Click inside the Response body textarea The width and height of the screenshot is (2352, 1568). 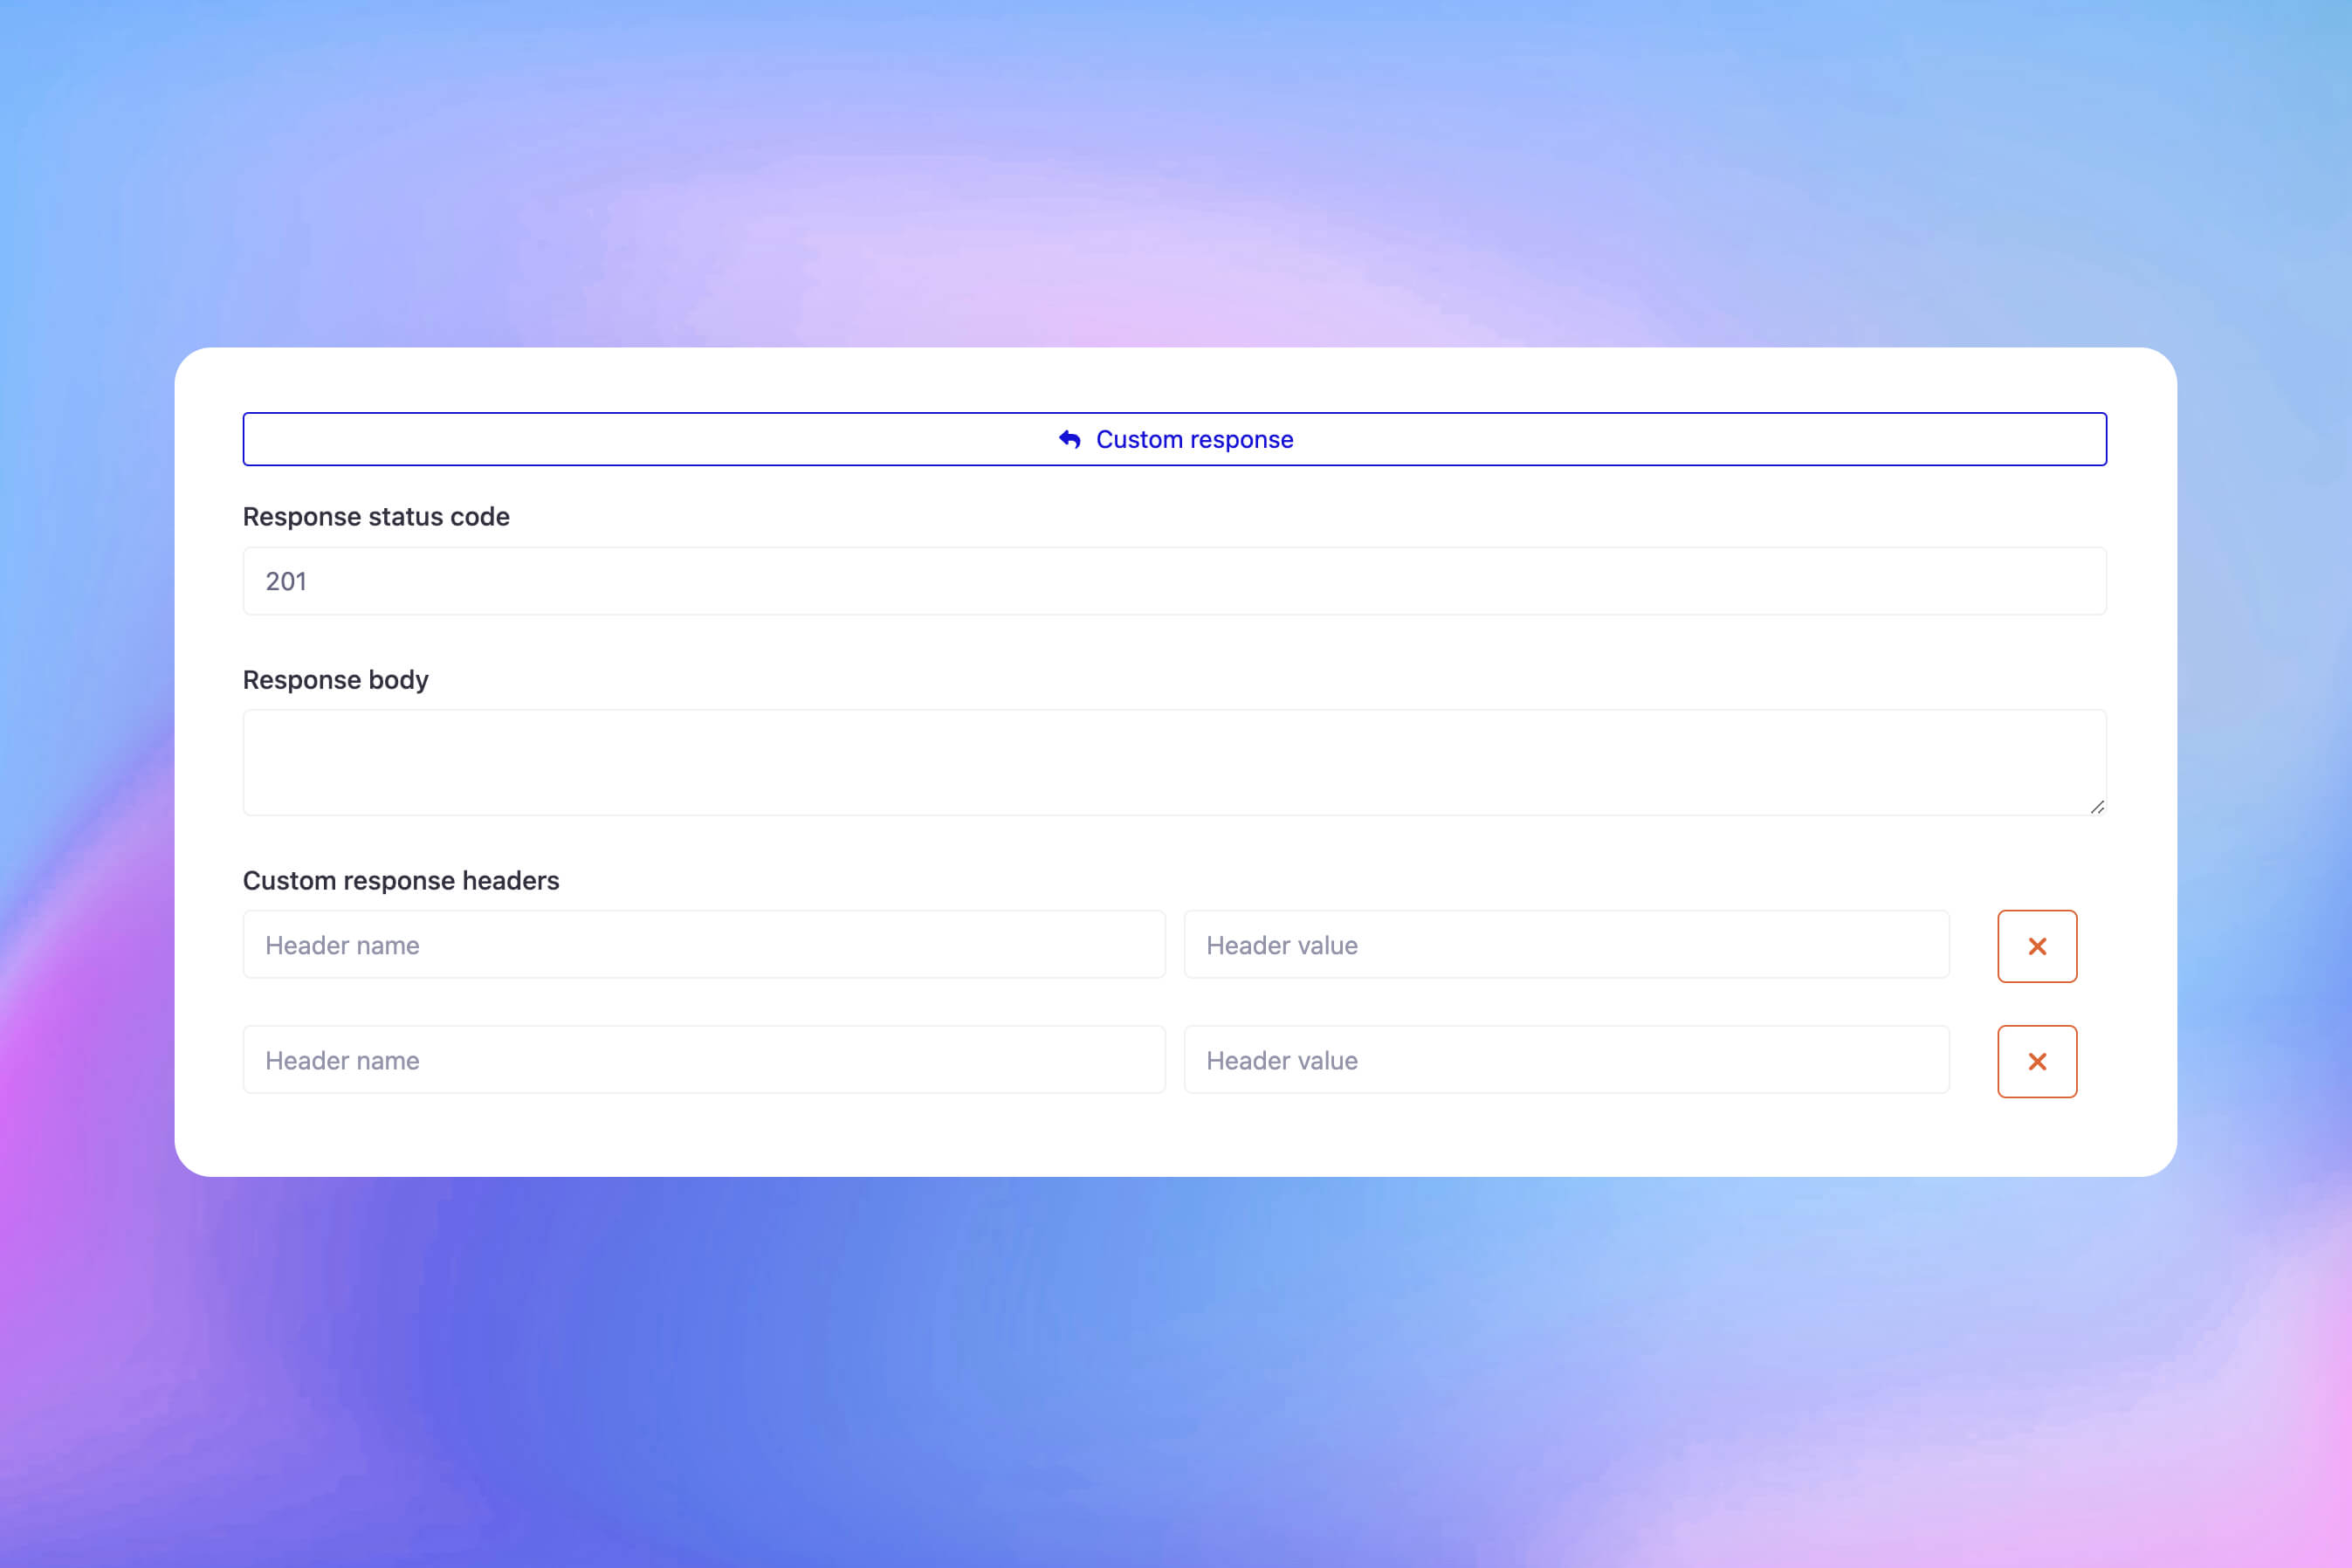pos(1175,760)
